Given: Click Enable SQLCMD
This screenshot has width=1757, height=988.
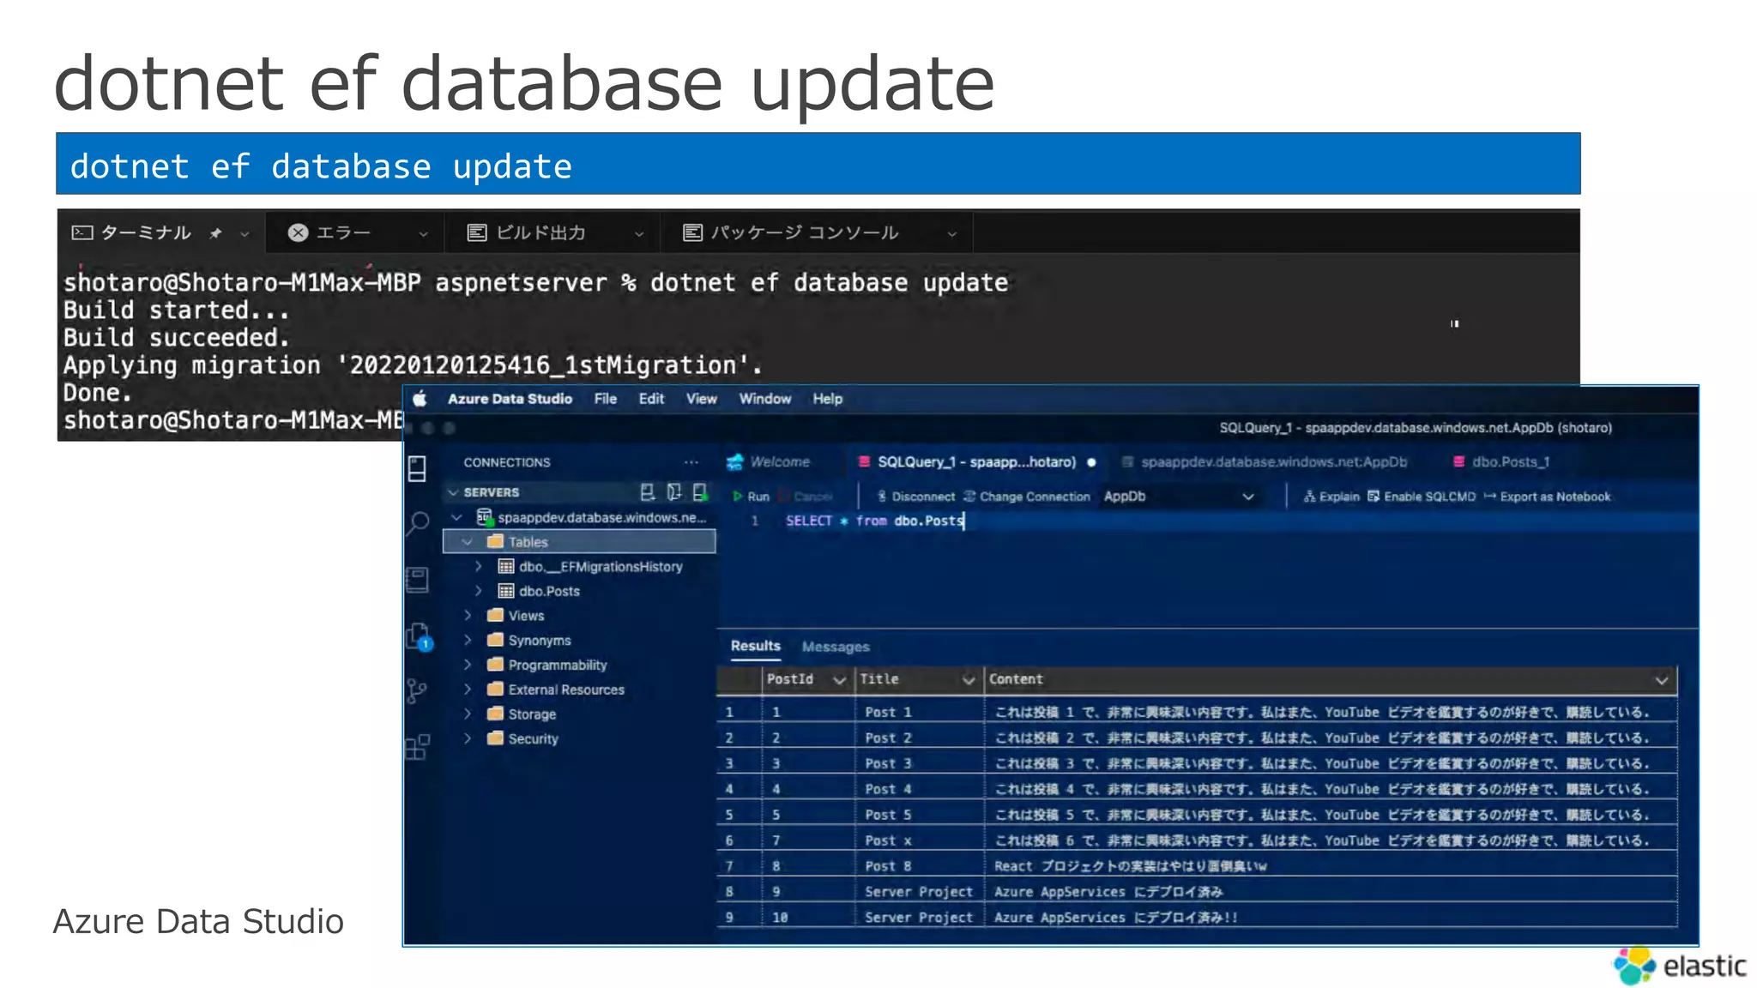Looking at the screenshot, I should (x=1422, y=497).
